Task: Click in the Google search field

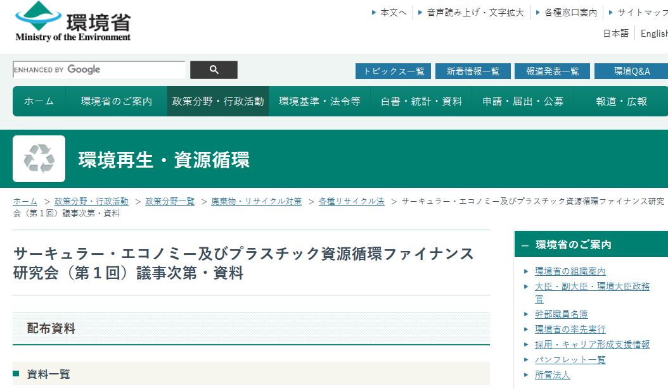Action: [99, 70]
